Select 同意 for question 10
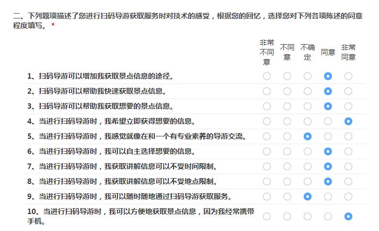This screenshot has height=231, width=379. (328, 216)
